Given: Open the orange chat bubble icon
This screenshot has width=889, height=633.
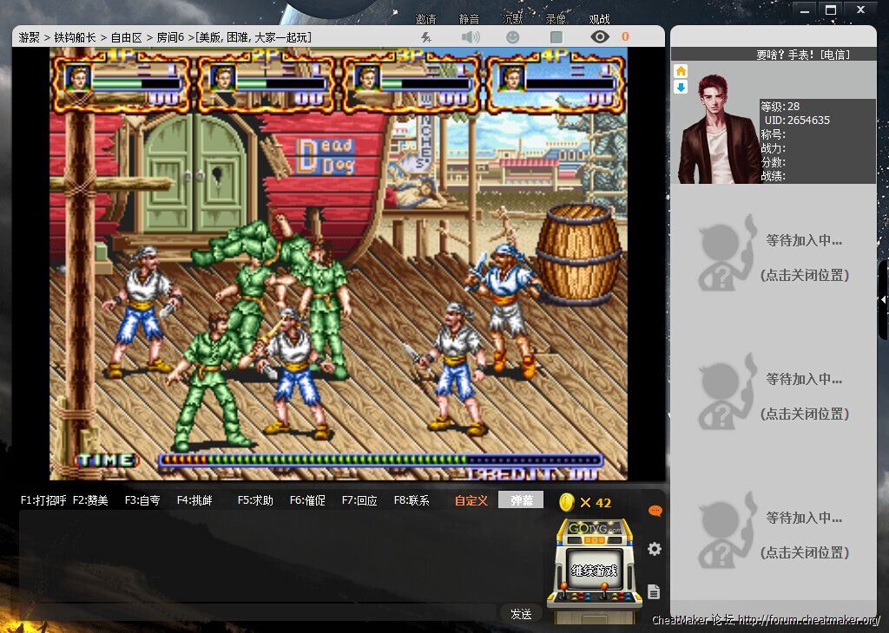Looking at the screenshot, I should [655, 511].
